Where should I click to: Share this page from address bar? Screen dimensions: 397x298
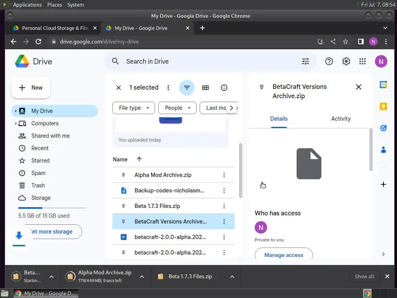(x=333, y=42)
